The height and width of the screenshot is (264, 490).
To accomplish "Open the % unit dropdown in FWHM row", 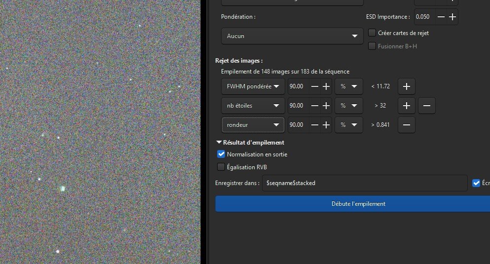I will coord(349,86).
